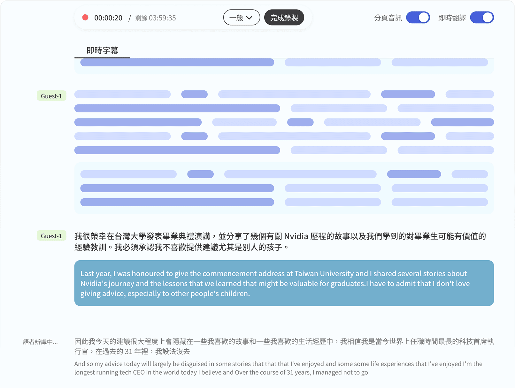Click the 分頁音訊 text label
Image resolution: width=515 pixels, height=389 pixels.
coord(388,18)
